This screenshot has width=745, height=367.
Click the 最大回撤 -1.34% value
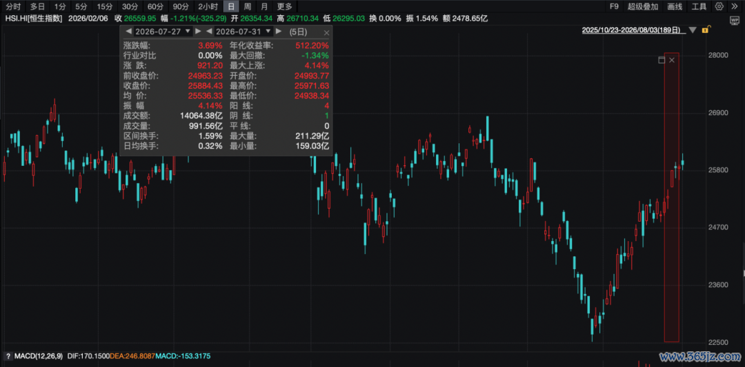(317, 56)
